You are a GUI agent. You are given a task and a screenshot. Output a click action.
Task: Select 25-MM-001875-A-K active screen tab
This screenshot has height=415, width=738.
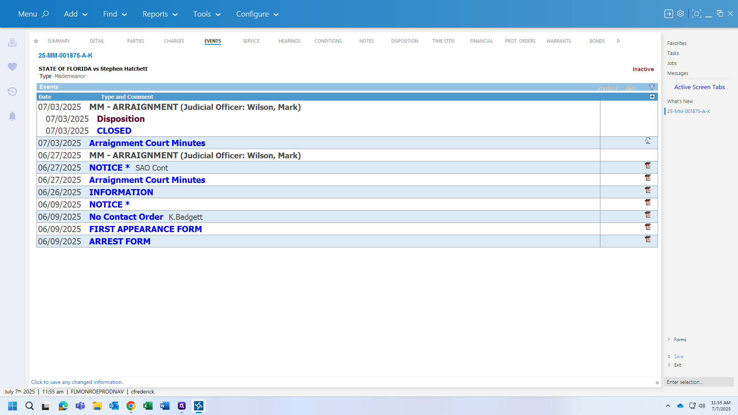coord(688,111)
